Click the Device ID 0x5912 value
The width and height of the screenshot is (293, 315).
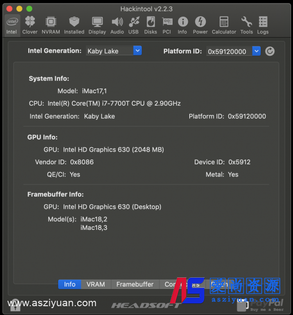point(239,162)
